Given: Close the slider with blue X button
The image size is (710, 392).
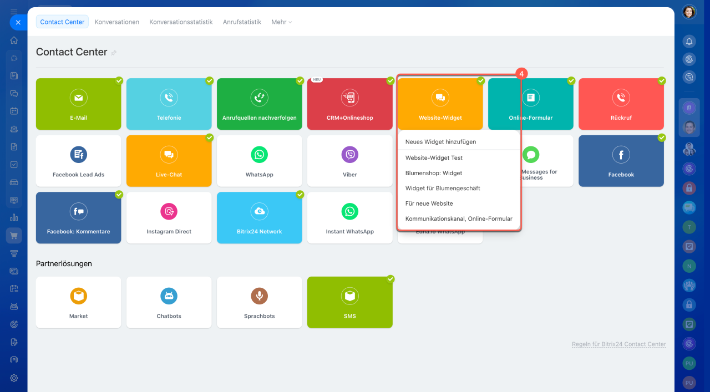Looking at the screenshot, I should pyautogui.click(x=18, y=22).
